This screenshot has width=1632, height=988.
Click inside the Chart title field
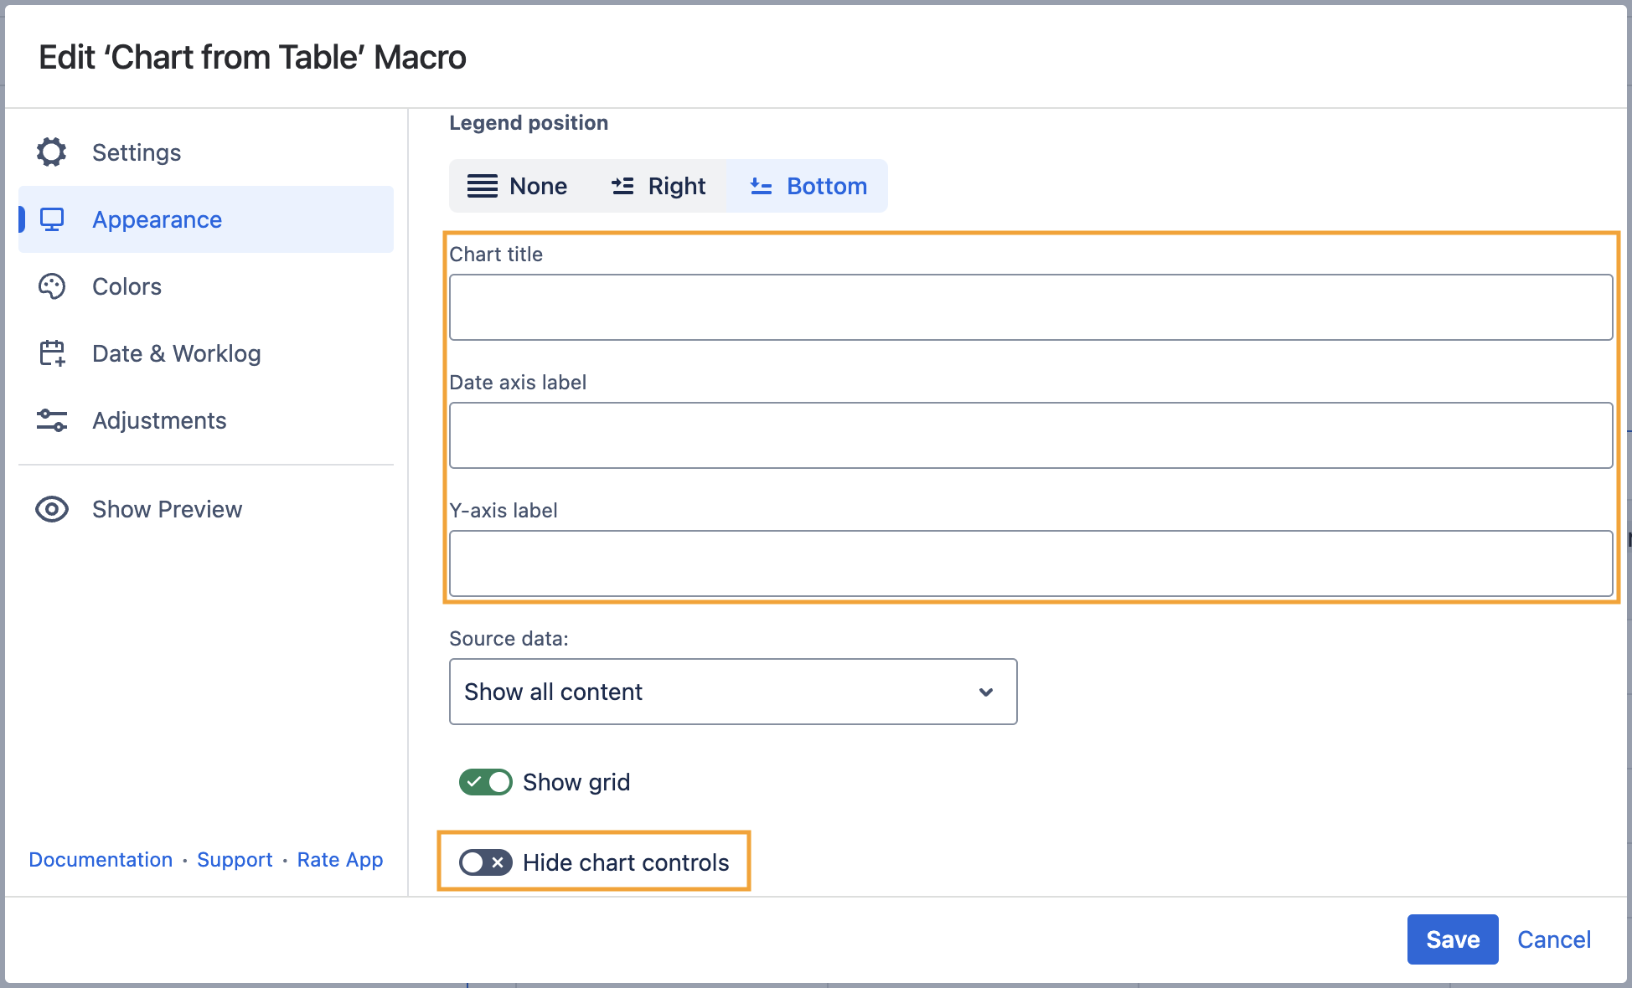pos(1030,307)
